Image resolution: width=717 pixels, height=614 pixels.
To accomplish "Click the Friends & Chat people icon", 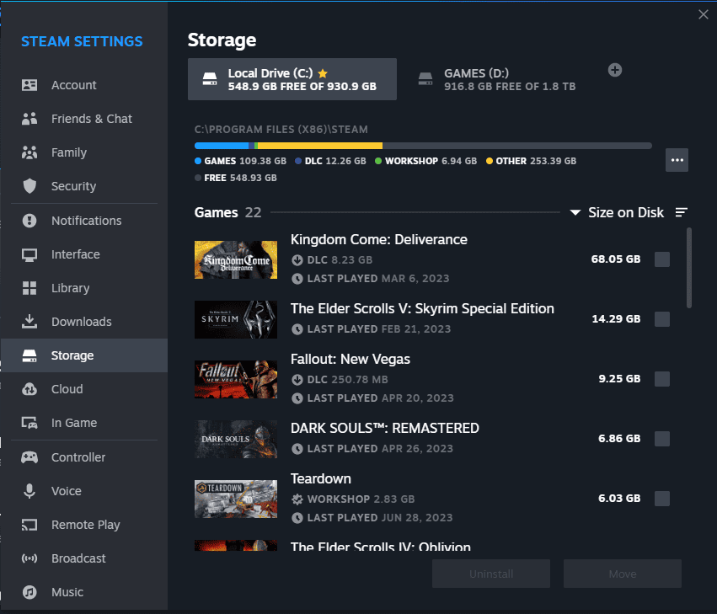I will tap(29, 119).
